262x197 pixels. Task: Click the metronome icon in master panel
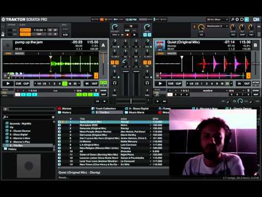point(3,34)
